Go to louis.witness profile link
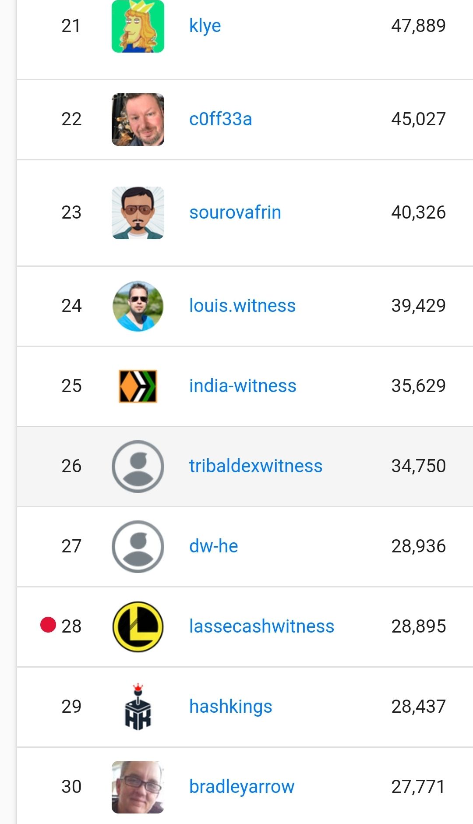 tap(243, 306)
